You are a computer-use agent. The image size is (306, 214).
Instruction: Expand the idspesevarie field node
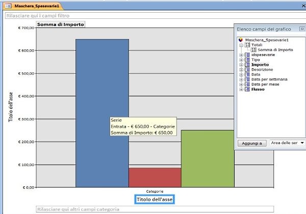(x=241, y=55)
